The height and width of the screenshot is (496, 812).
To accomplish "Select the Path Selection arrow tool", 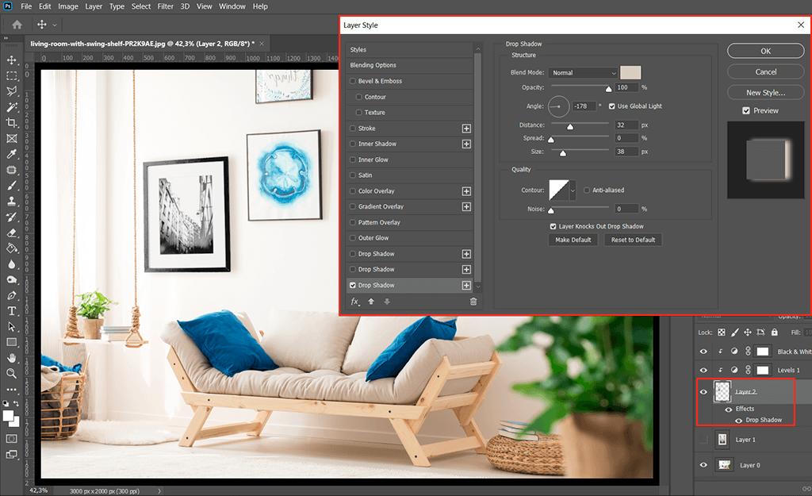I will 11,326.
